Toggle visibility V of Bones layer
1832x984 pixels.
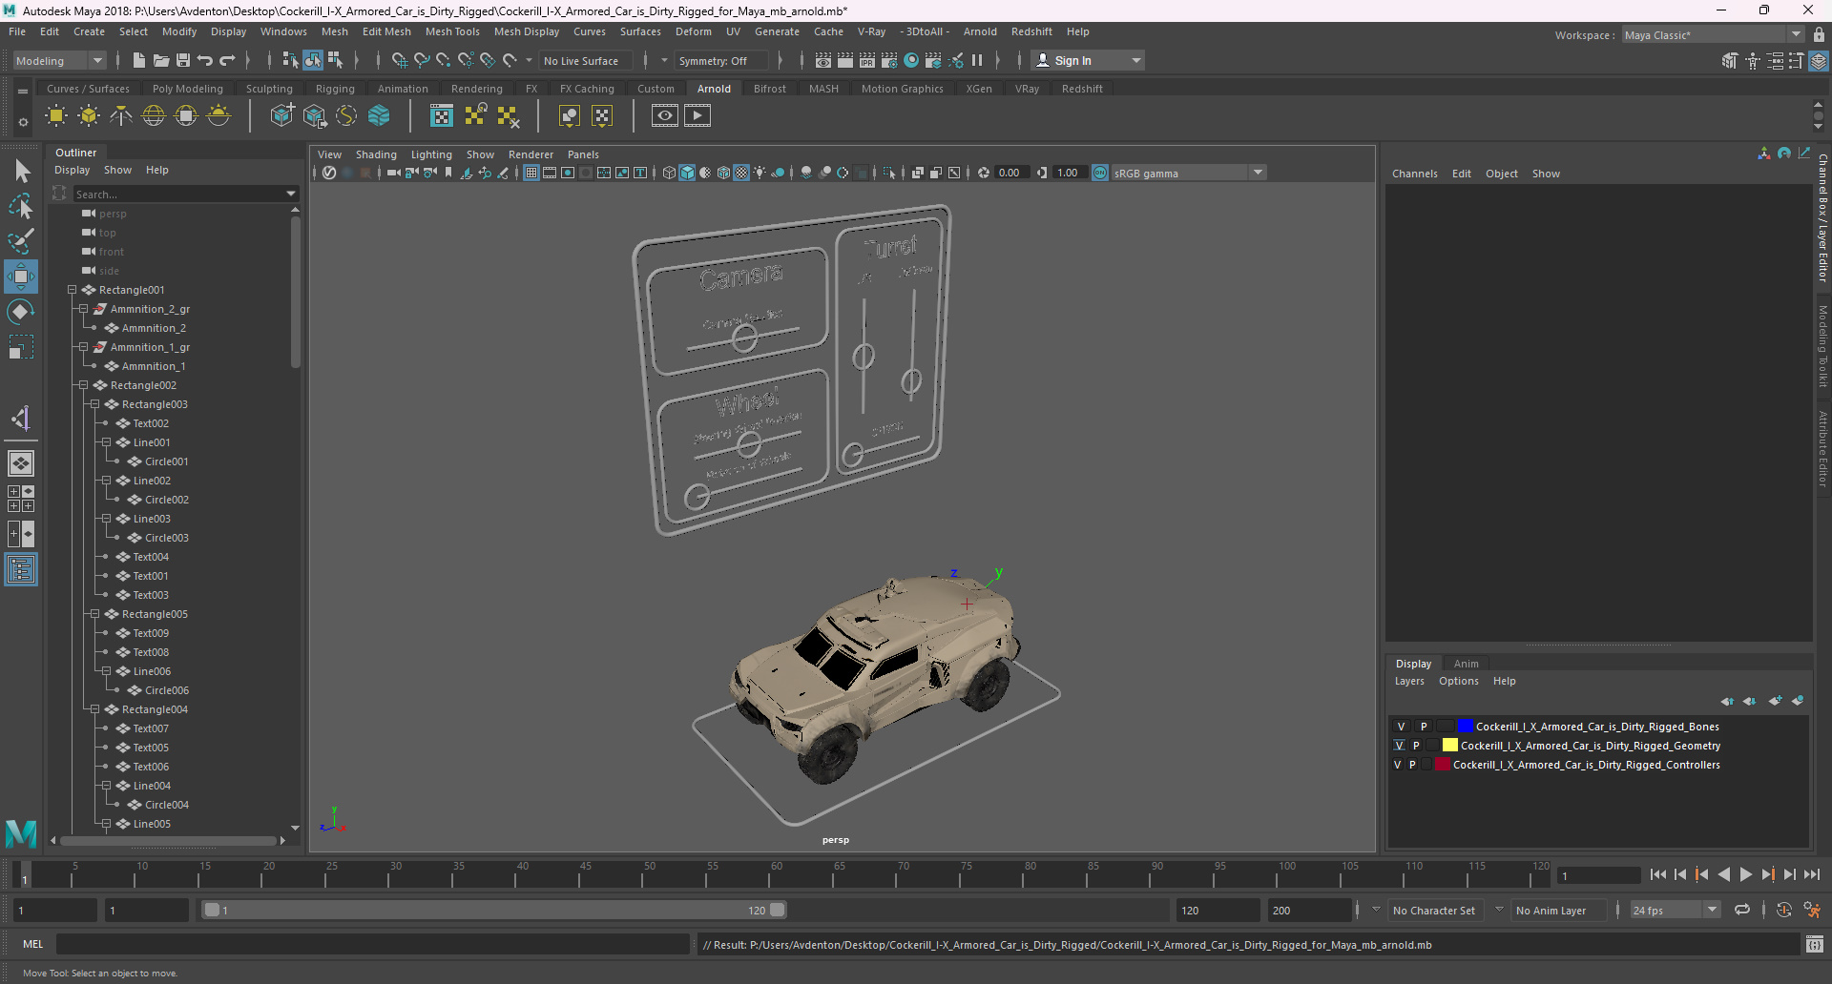coord(1401,727)
